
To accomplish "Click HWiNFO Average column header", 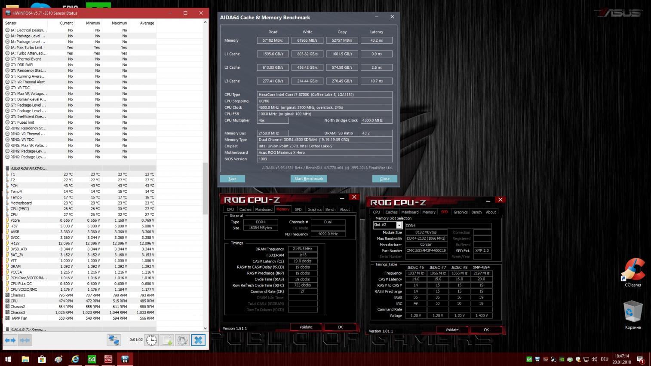I will [x=142, y=23].
